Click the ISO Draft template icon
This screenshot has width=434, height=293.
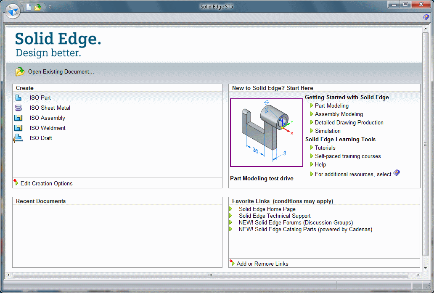pos(18,138)
